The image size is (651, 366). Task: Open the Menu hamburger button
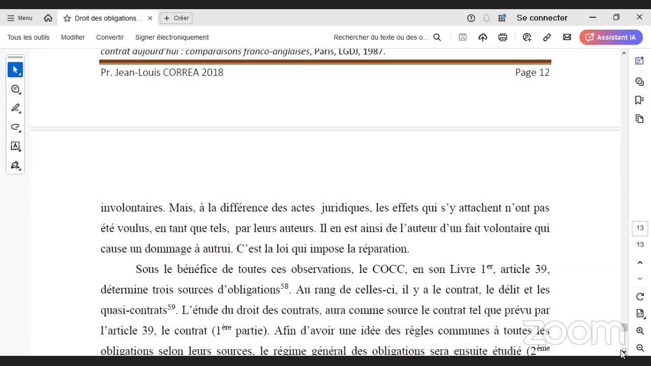tap(20, 18)
